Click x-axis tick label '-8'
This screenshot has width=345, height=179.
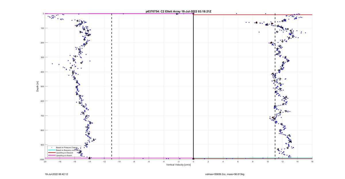pos(134,162)
